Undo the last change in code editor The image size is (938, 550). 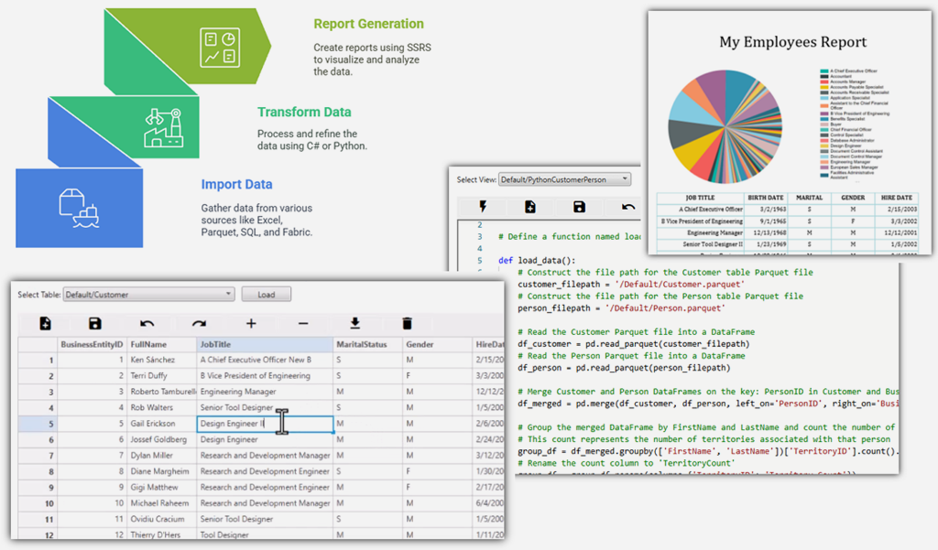pyautogui.click(x=627, y=207)
